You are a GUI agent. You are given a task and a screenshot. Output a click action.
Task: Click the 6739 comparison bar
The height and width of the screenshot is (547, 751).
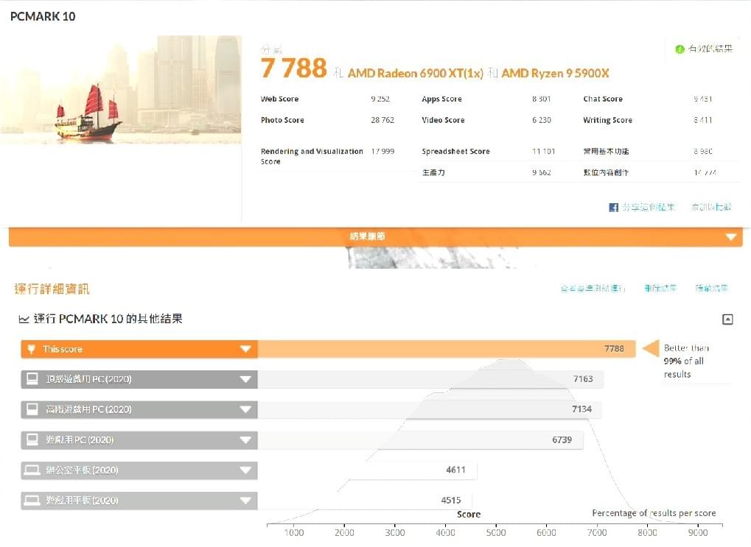(421, 440)
